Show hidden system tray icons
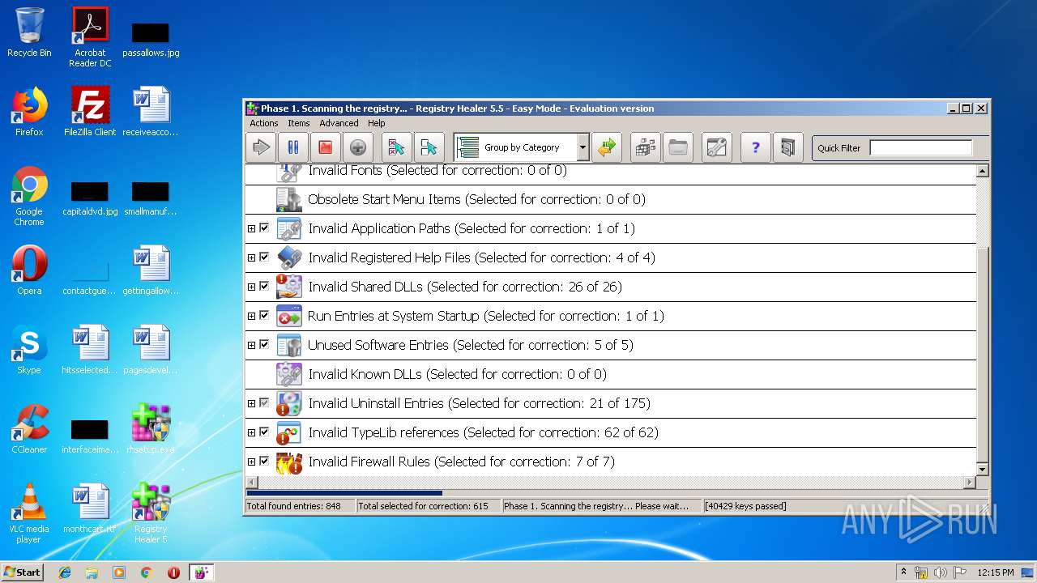Image resolution: width=1037 pixels, height=583 pixels. (904, 572)
